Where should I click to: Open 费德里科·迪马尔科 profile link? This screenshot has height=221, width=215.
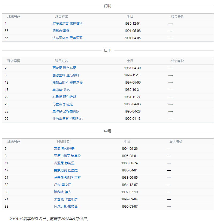coord(66,75)
